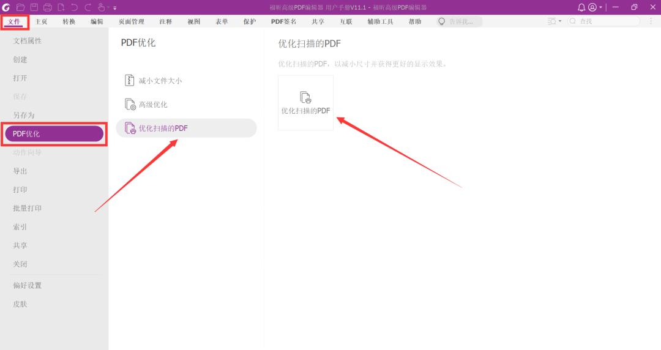Screen dimensions: 661x350
Task: Open 文档属性 in the file menu
Action: tap(28, 41)
